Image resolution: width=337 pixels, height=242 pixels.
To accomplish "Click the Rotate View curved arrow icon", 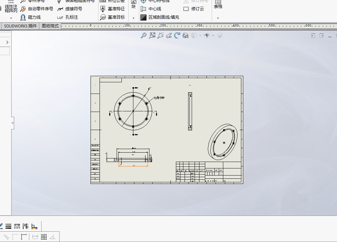I will tap(177, 35).
